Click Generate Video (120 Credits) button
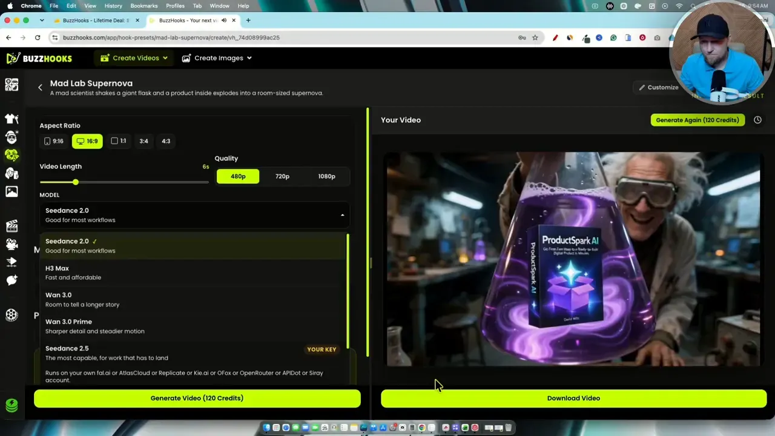Viewport: 775px width, 436px height. coord(197,398)
